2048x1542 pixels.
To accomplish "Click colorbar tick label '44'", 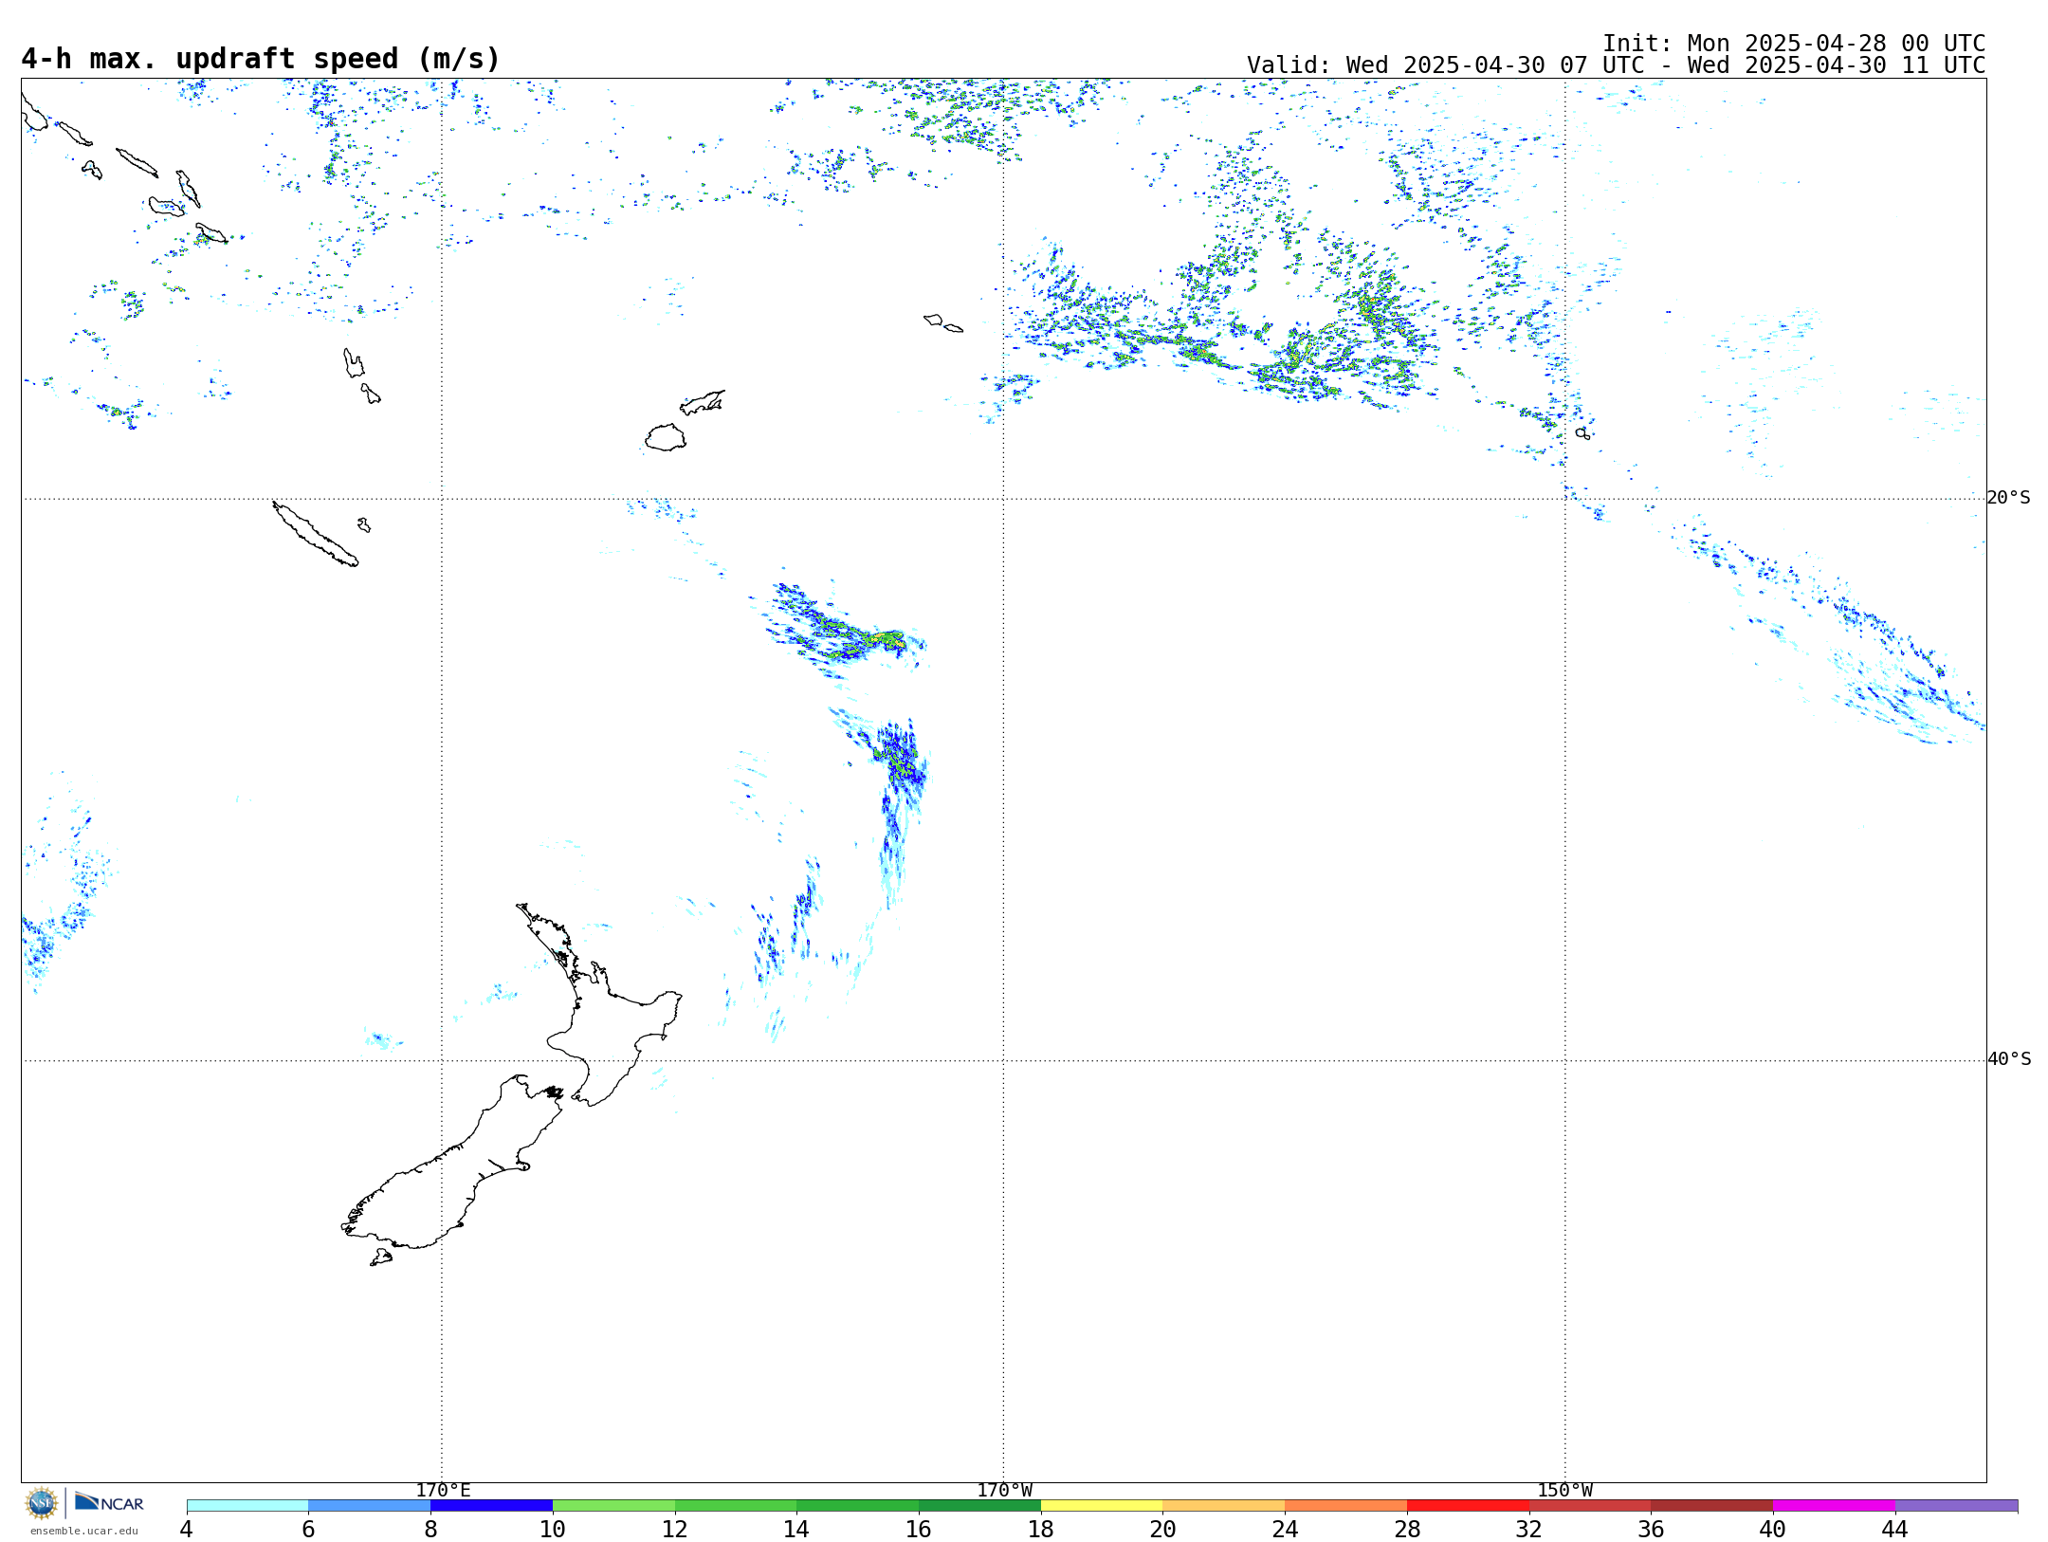I will 1894,1530.
